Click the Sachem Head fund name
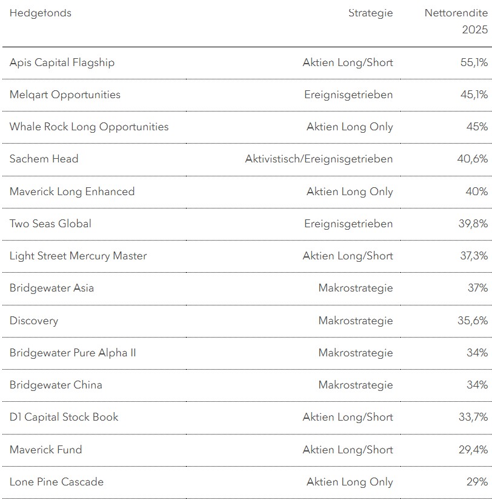This screenshot has width=492, height=500. 44,159
